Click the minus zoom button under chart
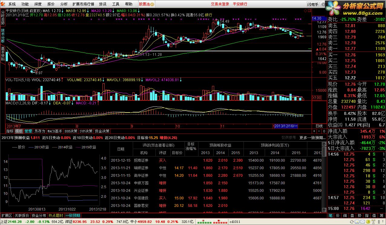The width and height of the screenshot is (386, 225). (319, 131)
